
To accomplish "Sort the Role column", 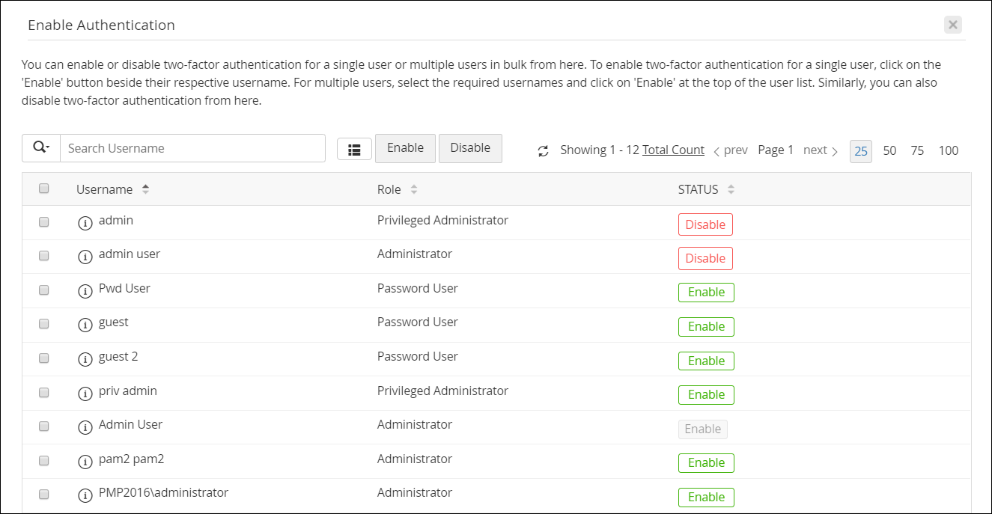I will coord(413,190).
